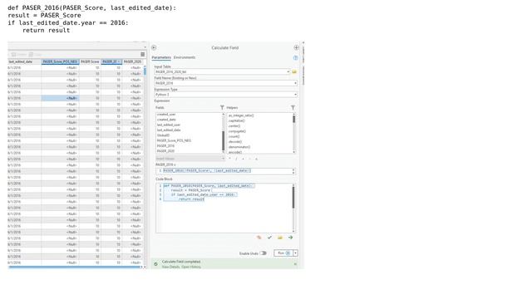Viewport: 532px width, 299px height.
Task: Click the completed status icon in the green banner
Action: [155, 264]
